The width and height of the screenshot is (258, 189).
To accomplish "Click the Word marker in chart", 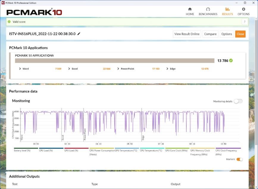I will [x=22, y=138].
